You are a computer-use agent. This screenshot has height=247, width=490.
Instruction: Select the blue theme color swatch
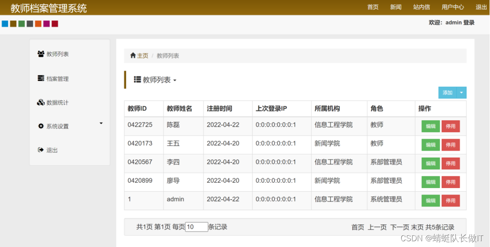tap(5, 24)
